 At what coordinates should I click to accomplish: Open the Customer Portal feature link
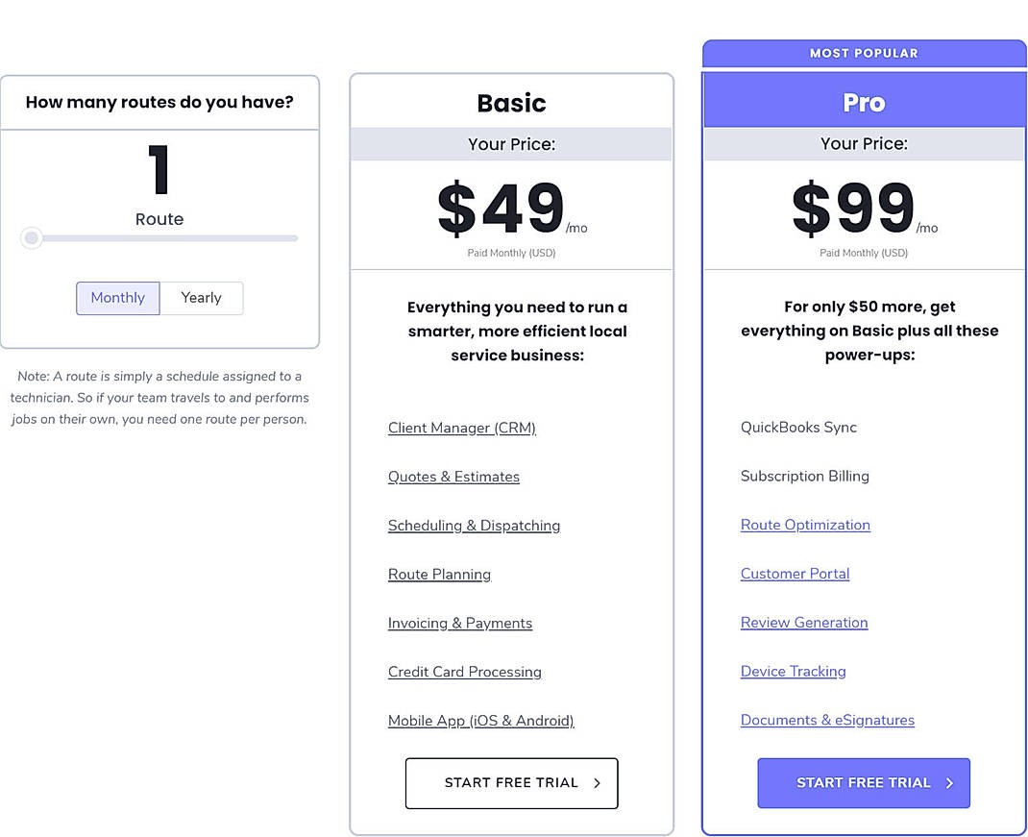point(795,574)
